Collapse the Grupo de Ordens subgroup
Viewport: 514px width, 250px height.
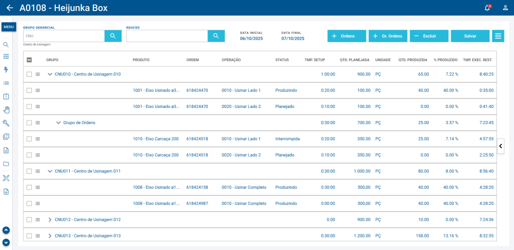[58, 122]
